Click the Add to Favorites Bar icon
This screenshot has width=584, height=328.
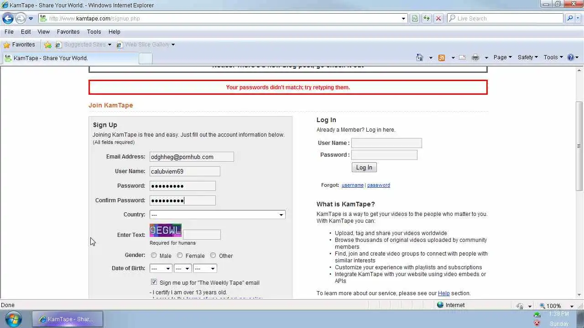tap(47, 45)
